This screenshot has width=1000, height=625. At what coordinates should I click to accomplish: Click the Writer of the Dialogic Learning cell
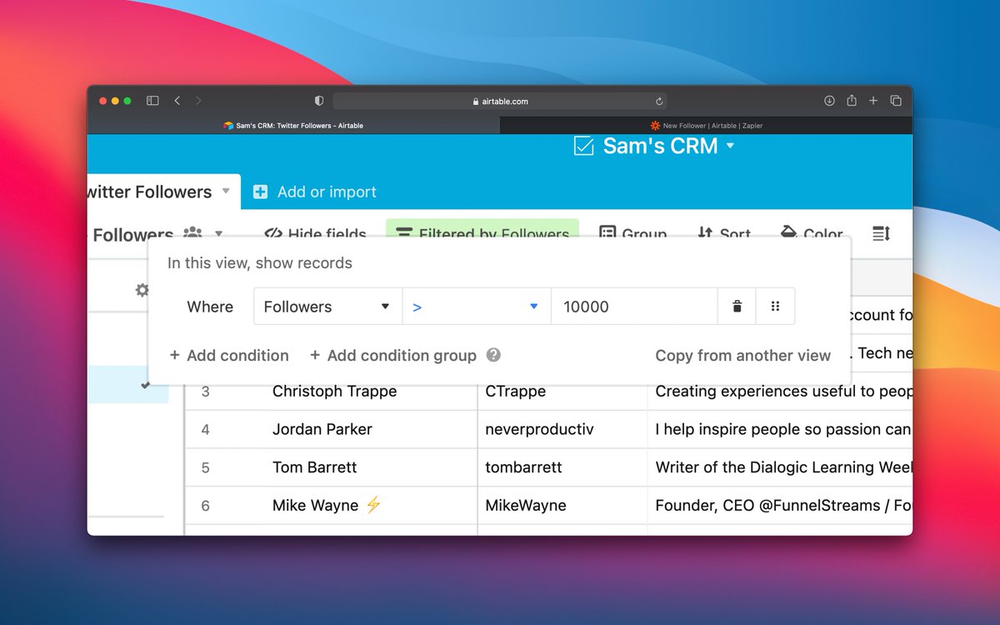point(780,467)
